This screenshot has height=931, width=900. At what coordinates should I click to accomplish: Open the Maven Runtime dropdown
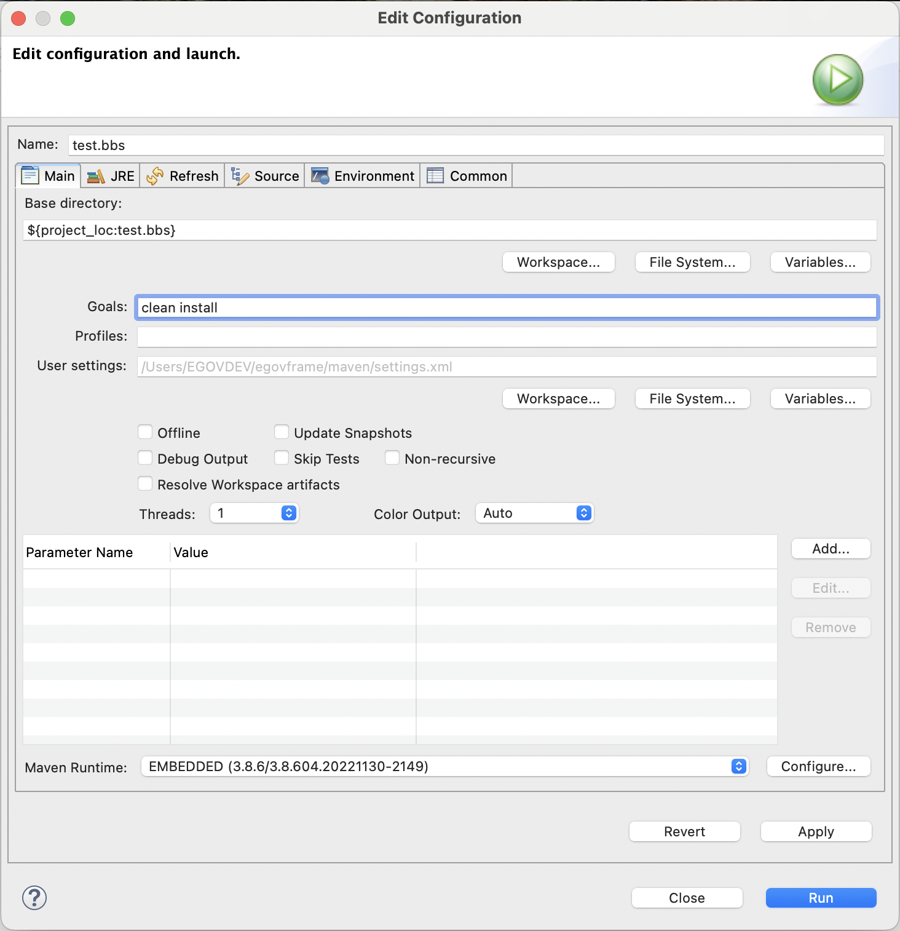pyautogui.click(x=444, y=766)
